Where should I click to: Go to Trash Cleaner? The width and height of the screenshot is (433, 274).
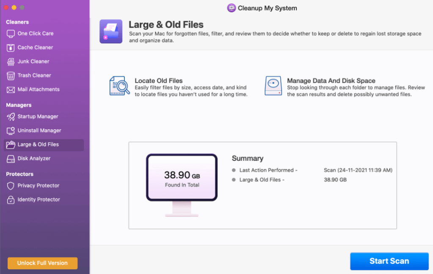34,75
